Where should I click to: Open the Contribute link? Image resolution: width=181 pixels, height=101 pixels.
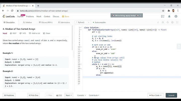(x=94, y=95)
